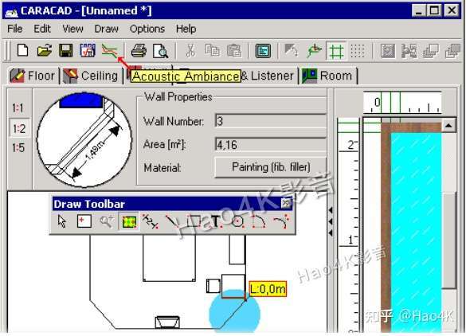The image size is (466, 336).
Task: Undo last action arrow icon
Action: (x=292, y=50)
